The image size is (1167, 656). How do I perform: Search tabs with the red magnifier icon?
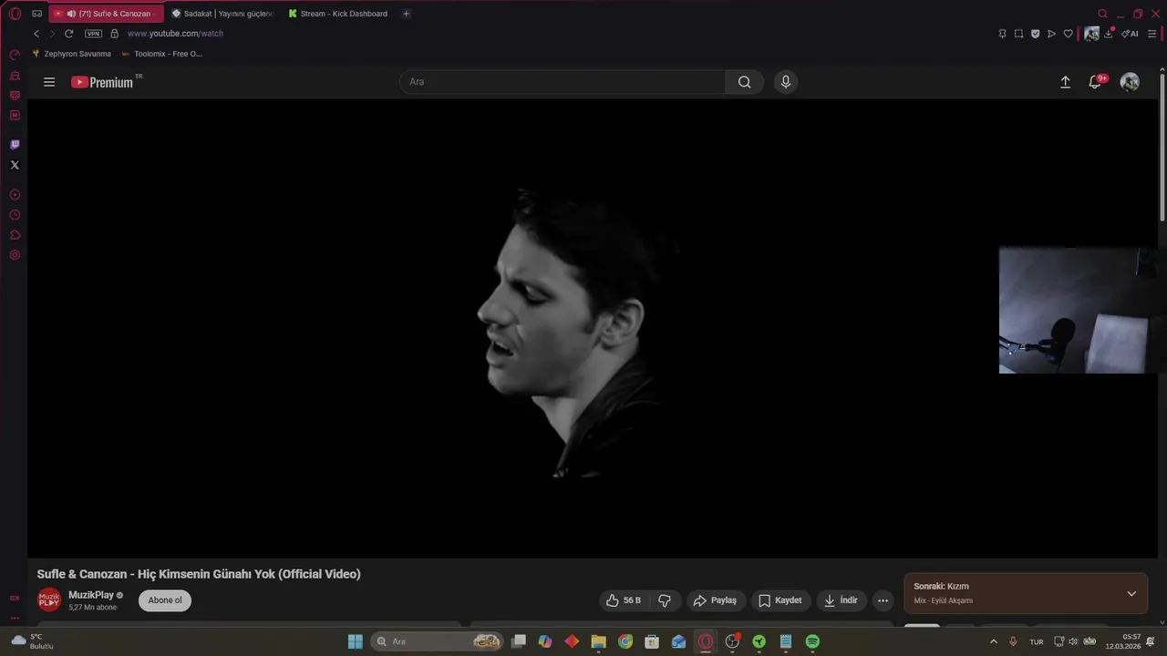pos(1102,14)
